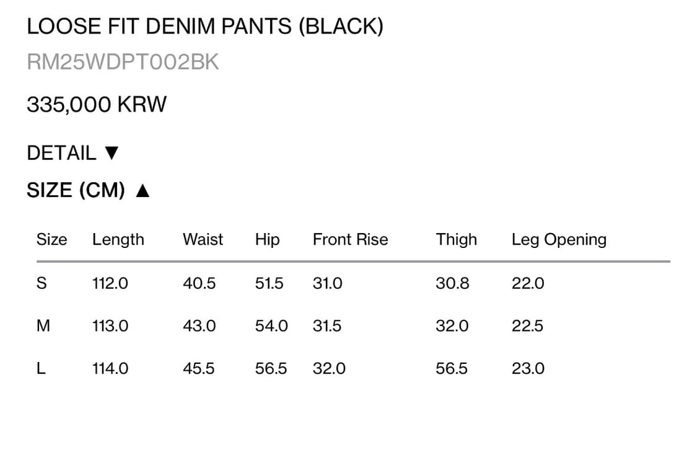The height and width of the screenshot is (455, 697).
Task: Select size S in the chart
Action: (x=41, y=283)
